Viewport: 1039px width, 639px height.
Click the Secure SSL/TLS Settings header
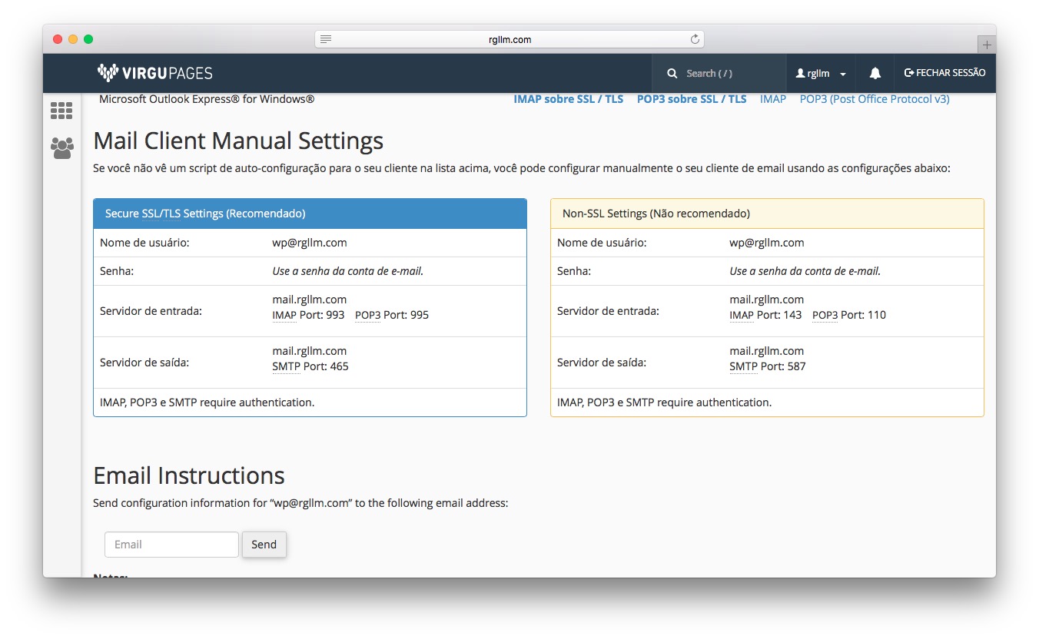(310, 214)
